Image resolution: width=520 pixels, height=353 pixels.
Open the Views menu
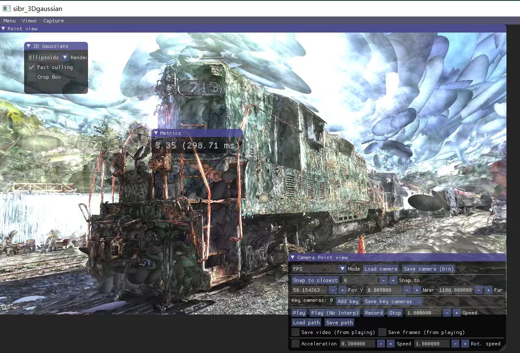pyautogui.click(x=29, y=20)
